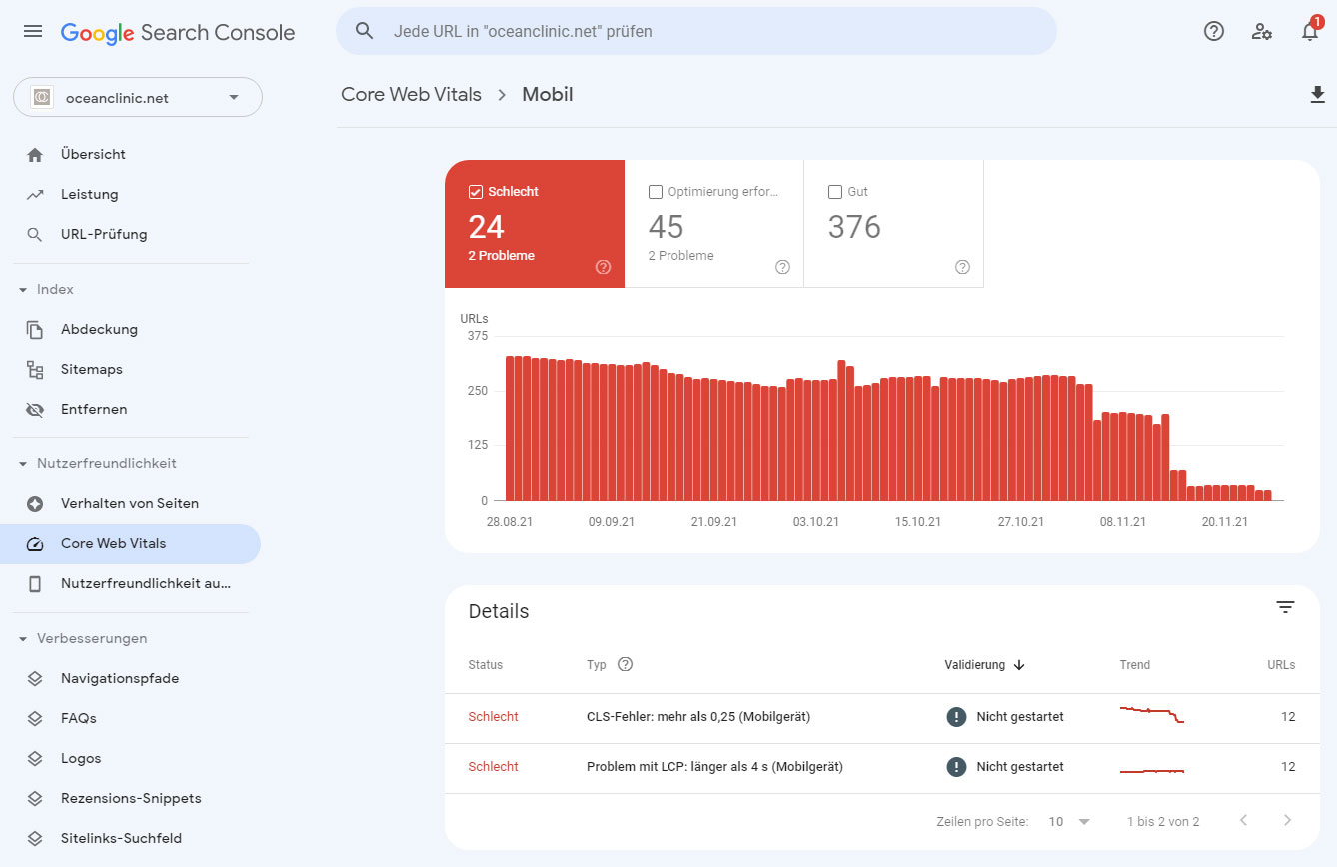The image size is (1337, 867).
Task: Open the LCP problem issue row
Action: (x=881, y=768)
